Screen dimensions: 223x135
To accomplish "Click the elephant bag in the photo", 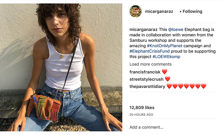I will click(x=44, y=107).
